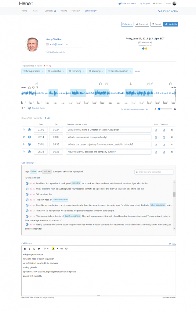
Task: Click the thumbs up icon near 0:00
Action: click(30, 88)
